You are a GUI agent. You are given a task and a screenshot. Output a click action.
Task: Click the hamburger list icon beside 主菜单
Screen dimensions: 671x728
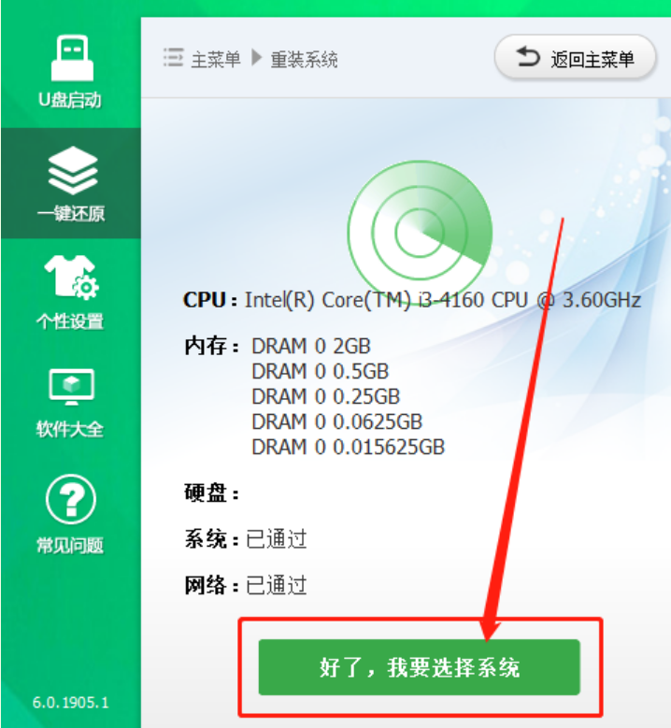[173, 58]
